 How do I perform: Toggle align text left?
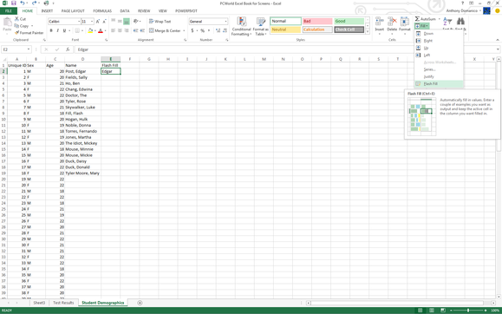[x=113, y=30]
